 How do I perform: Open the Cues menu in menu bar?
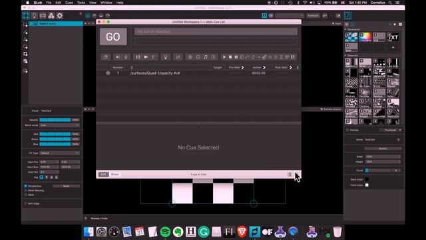pyautogui.click(x=69, y=3)
